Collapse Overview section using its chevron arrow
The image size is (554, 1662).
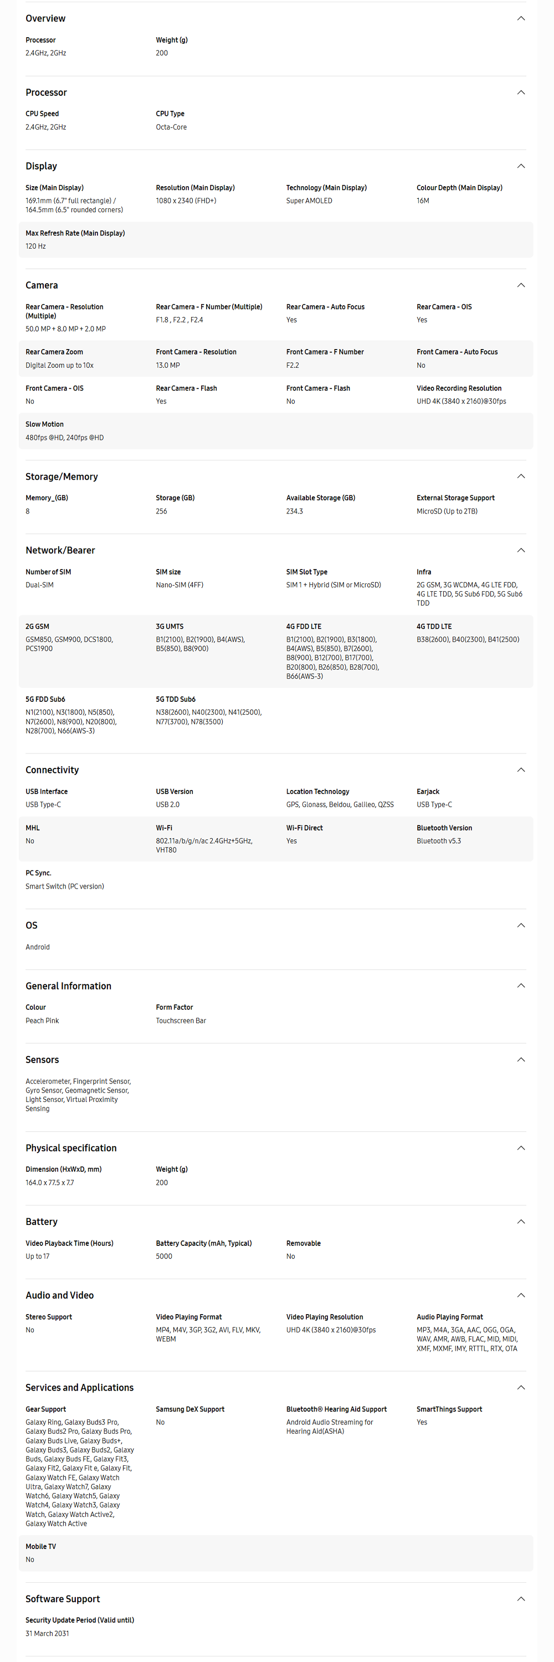tap(521, 19)
